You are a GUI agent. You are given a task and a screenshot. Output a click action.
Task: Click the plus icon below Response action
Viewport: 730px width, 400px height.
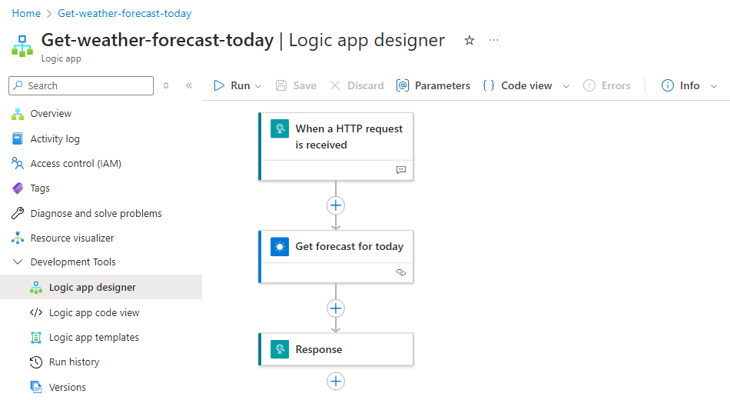pos(336,382)
